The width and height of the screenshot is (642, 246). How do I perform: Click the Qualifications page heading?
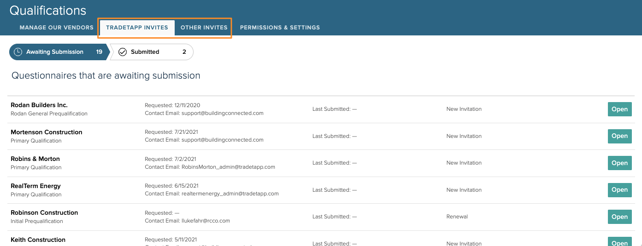point(48,11)
